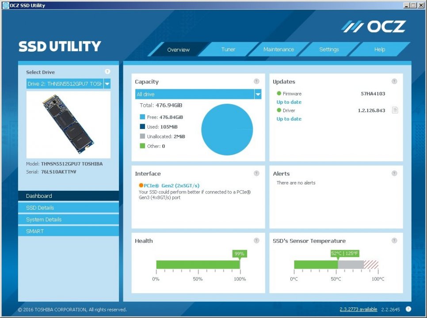Click Driver Up to date link

point(289,119)
